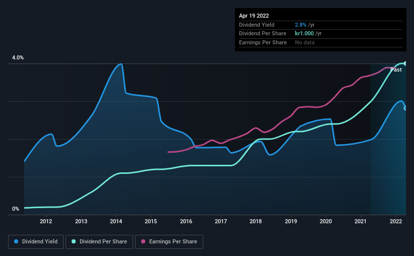Click the 2017 x-axis label
Image resolution: width=414 pixels, height=256 pixels.
[x=221, y=221]
